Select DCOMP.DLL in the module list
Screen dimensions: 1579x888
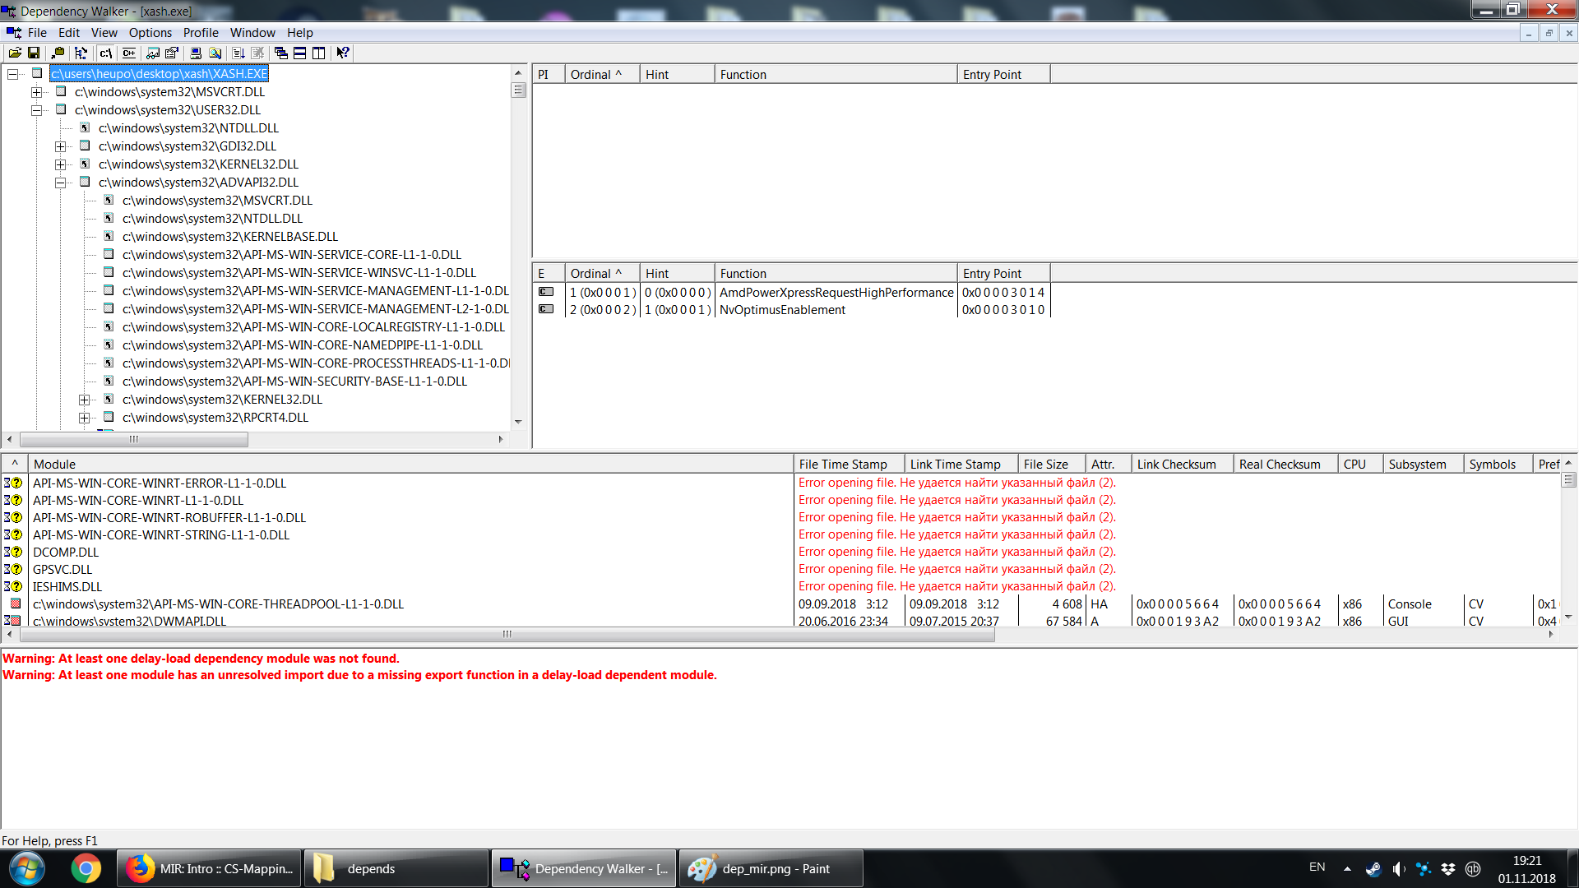click(66, 553)
